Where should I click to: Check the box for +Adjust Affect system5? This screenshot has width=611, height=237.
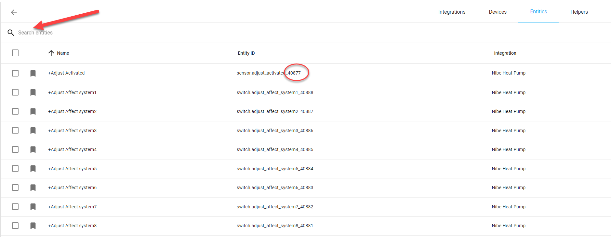15,169
